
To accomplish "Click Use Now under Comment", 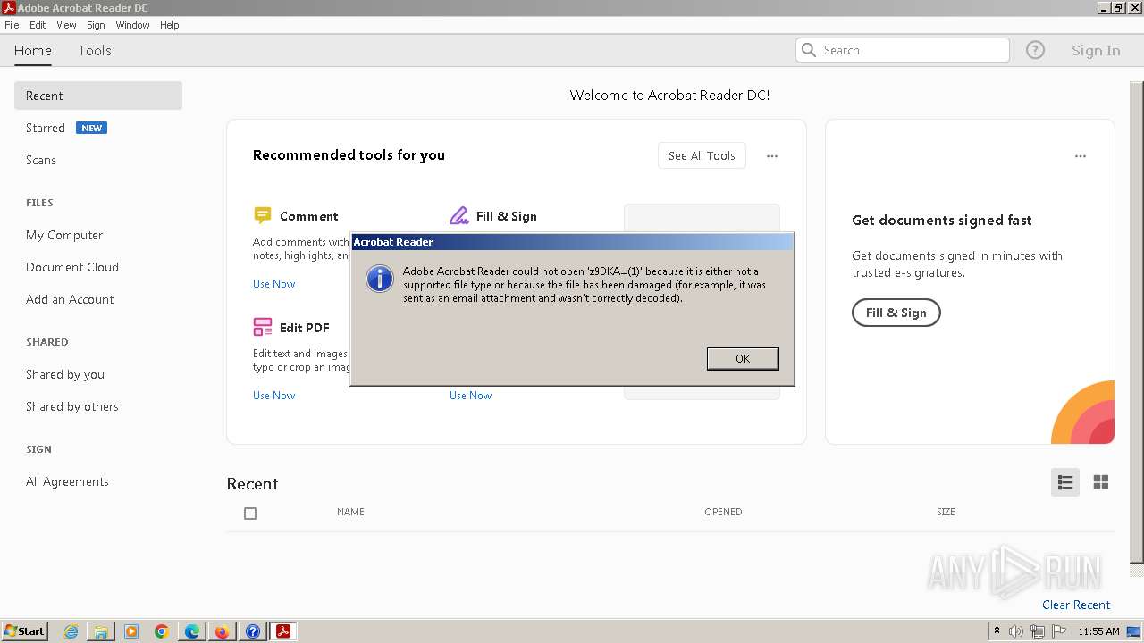I will pos(273,284).
